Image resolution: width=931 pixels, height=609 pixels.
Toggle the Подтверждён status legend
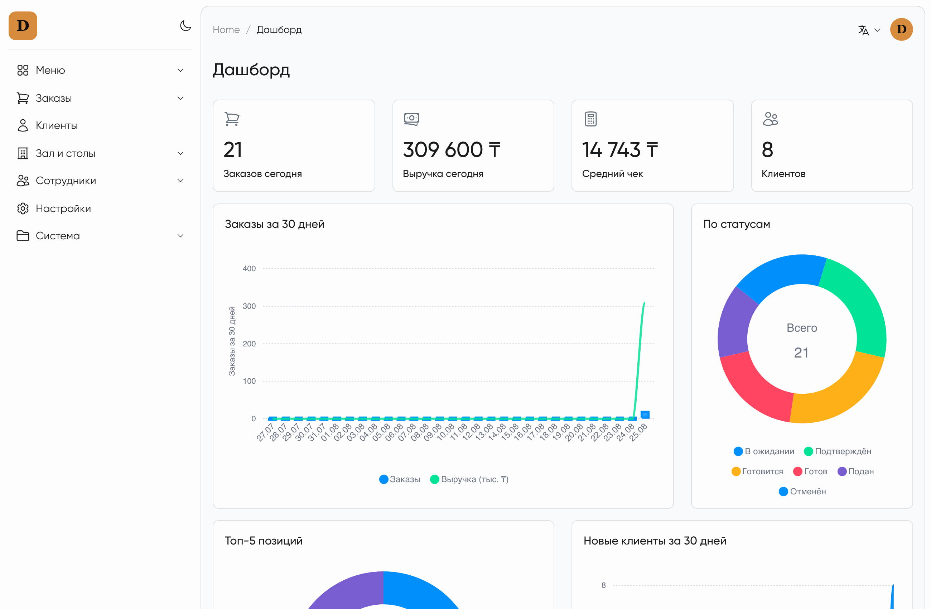[x=838, y=452]
